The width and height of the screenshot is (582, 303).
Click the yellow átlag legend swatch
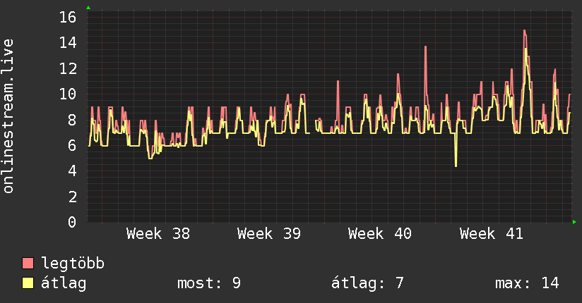pyautogui.click(x=28, y=283)
